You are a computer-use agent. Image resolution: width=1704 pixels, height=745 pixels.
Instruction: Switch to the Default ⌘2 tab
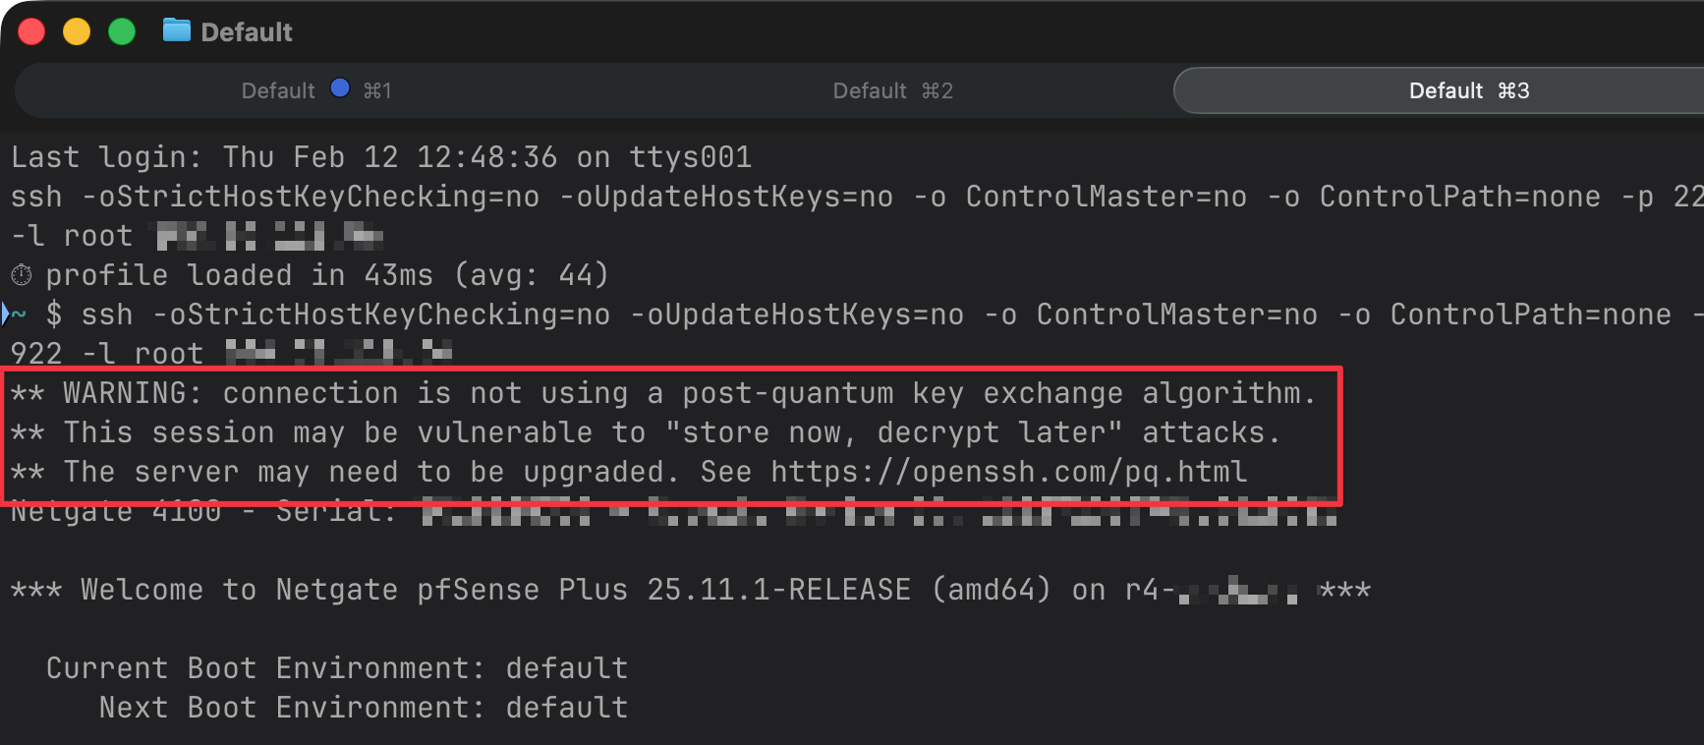point(892,90)
